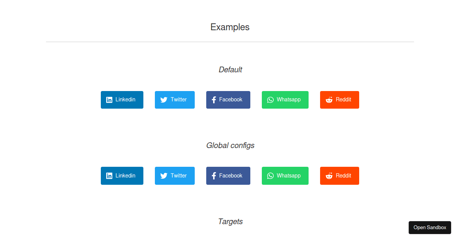Share via Linkedin label in Default section
This screenshot has height=241, width=460.
125,99
